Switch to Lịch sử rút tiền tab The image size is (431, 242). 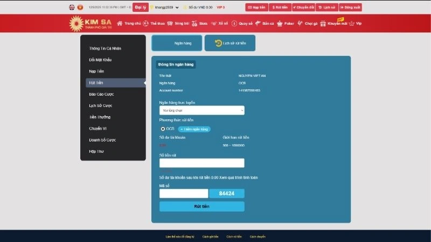point(230,43)
